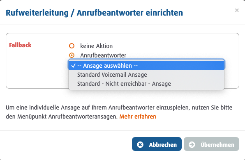Click the X-circle icon inside Abbrechen

click(140, 144)
